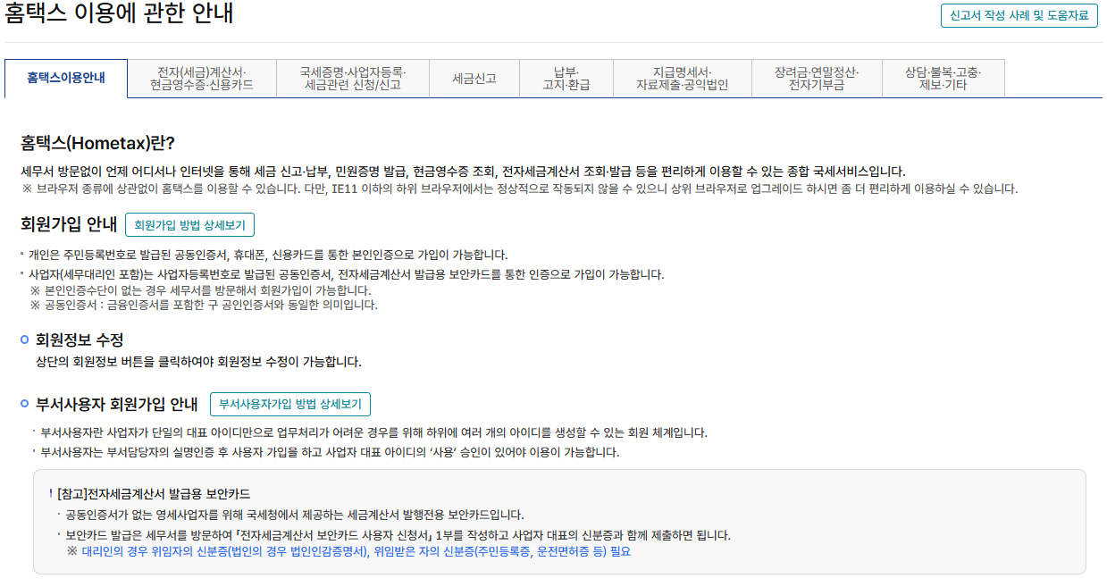Click the line beginning 부서사용자는 부서담당자의 실명인증 후
The image size is (1107, 587).
point(331,452)
